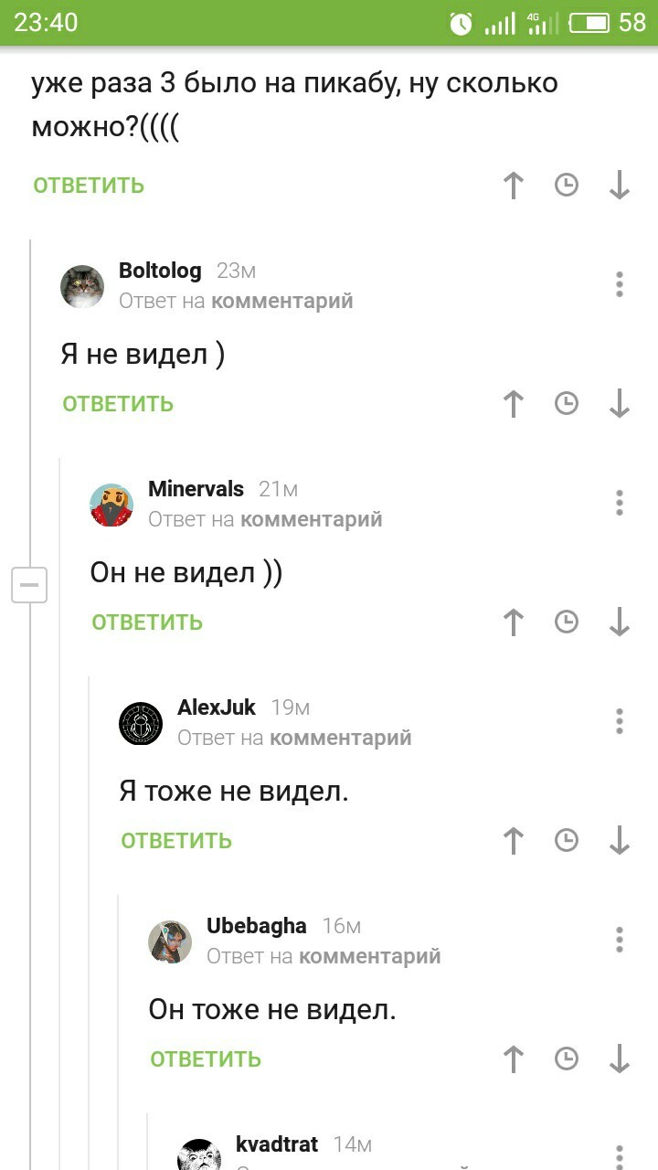Upvote Ubebagha's comment "Он тоже не видел."
The image size is (658, 1170).
pyautogui.click(x=514, y=1058)
